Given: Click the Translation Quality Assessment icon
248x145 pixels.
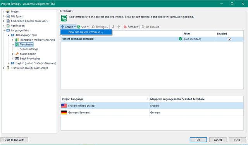Looking at the screenshot, I should pos(8,68).
